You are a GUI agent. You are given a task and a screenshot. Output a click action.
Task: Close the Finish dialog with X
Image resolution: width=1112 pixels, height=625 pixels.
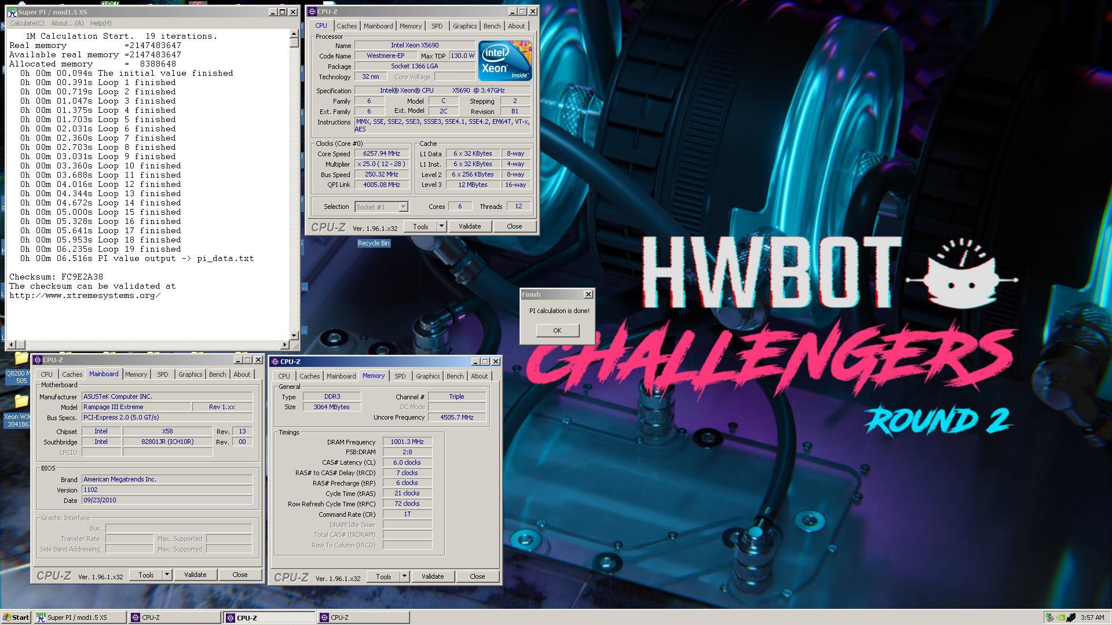588,295
